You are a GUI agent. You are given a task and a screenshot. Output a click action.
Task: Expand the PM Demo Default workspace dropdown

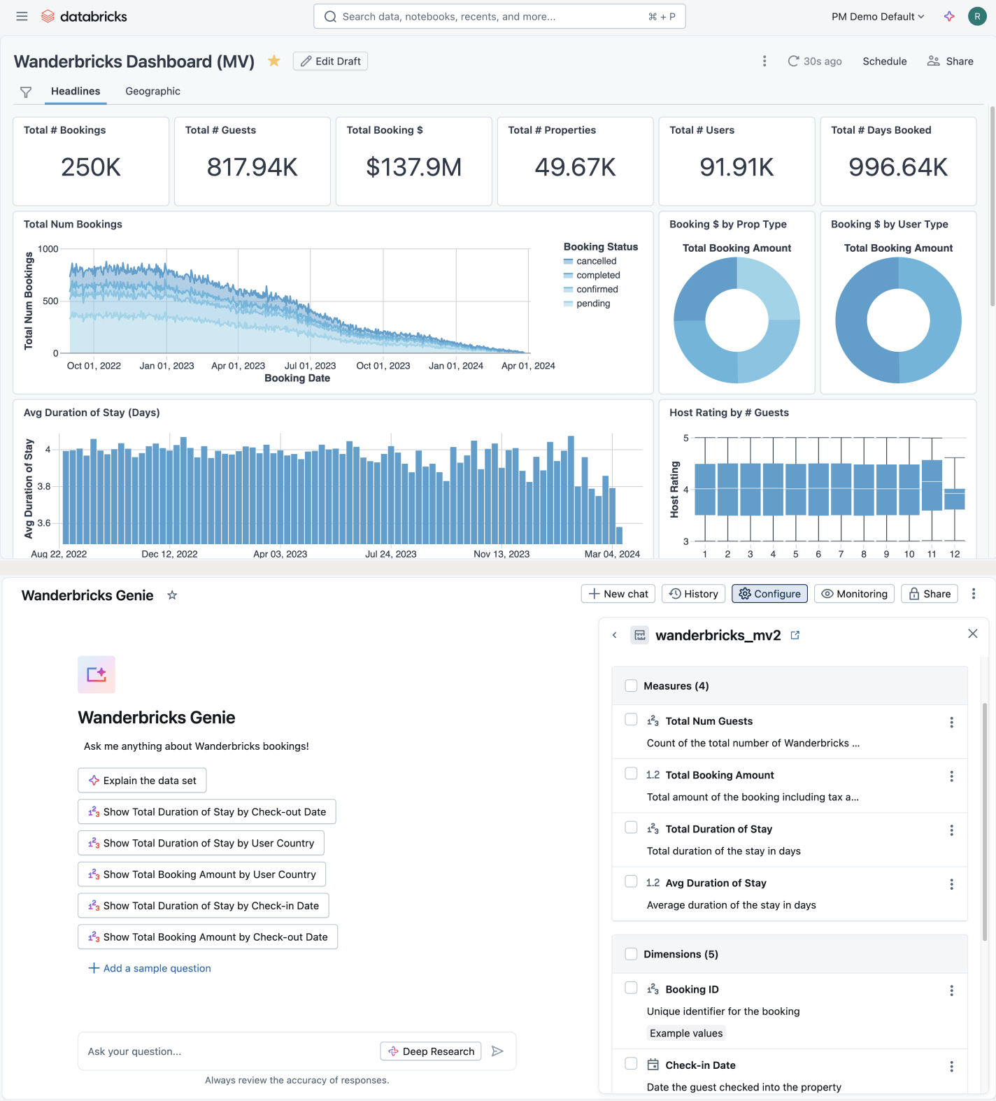pyautogui.click(x=878, y=16)
